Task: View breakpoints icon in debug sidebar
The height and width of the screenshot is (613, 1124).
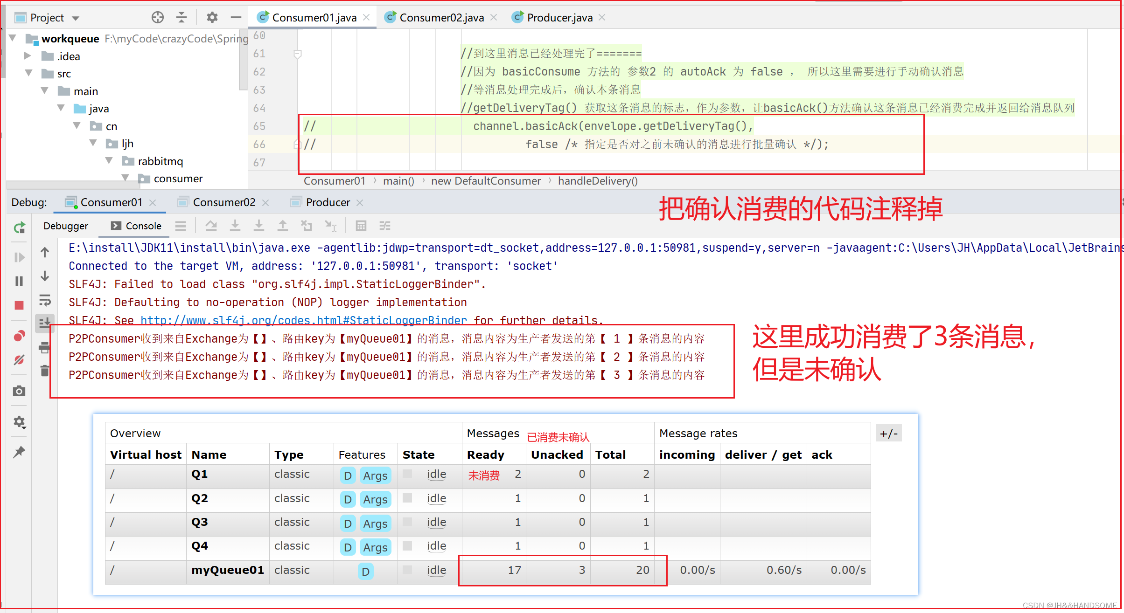Action: tap(19, 336)
